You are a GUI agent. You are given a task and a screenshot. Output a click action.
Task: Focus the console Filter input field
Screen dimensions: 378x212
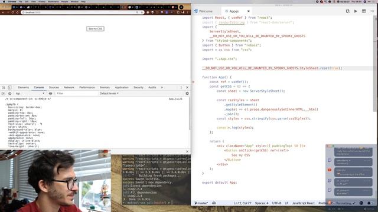76,94
